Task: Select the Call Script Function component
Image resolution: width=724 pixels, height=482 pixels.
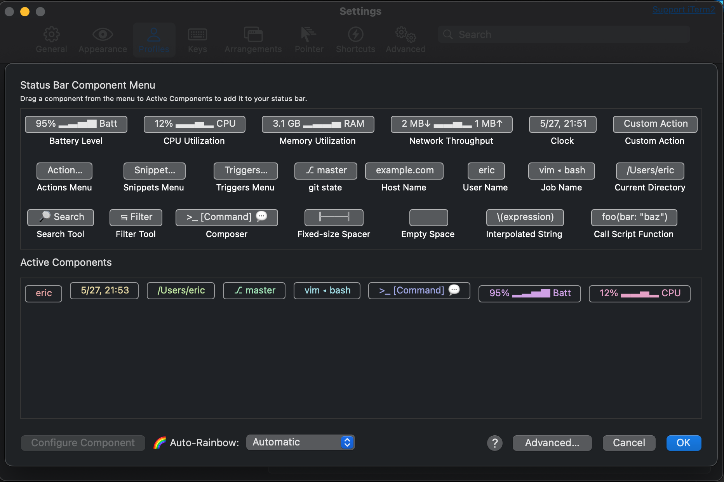Action: (x=634, y=217)
